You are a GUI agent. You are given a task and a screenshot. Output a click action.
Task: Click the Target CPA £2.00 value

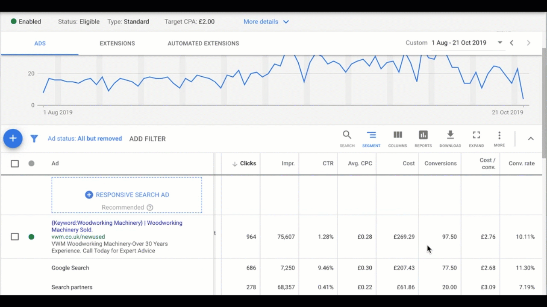[x=206, y=22]
